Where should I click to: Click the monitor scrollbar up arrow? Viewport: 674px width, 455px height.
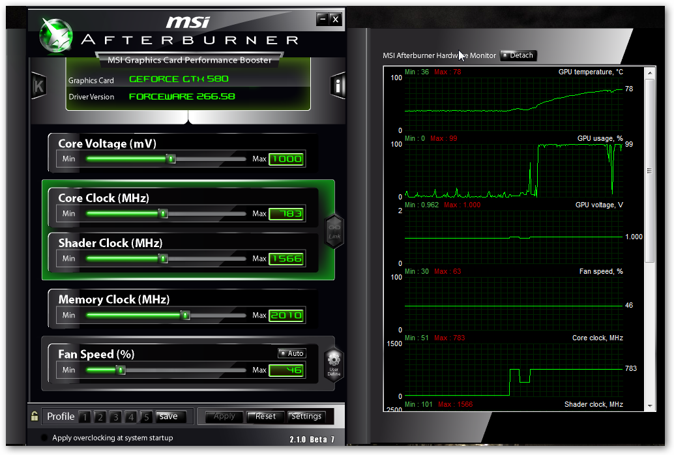649,72
